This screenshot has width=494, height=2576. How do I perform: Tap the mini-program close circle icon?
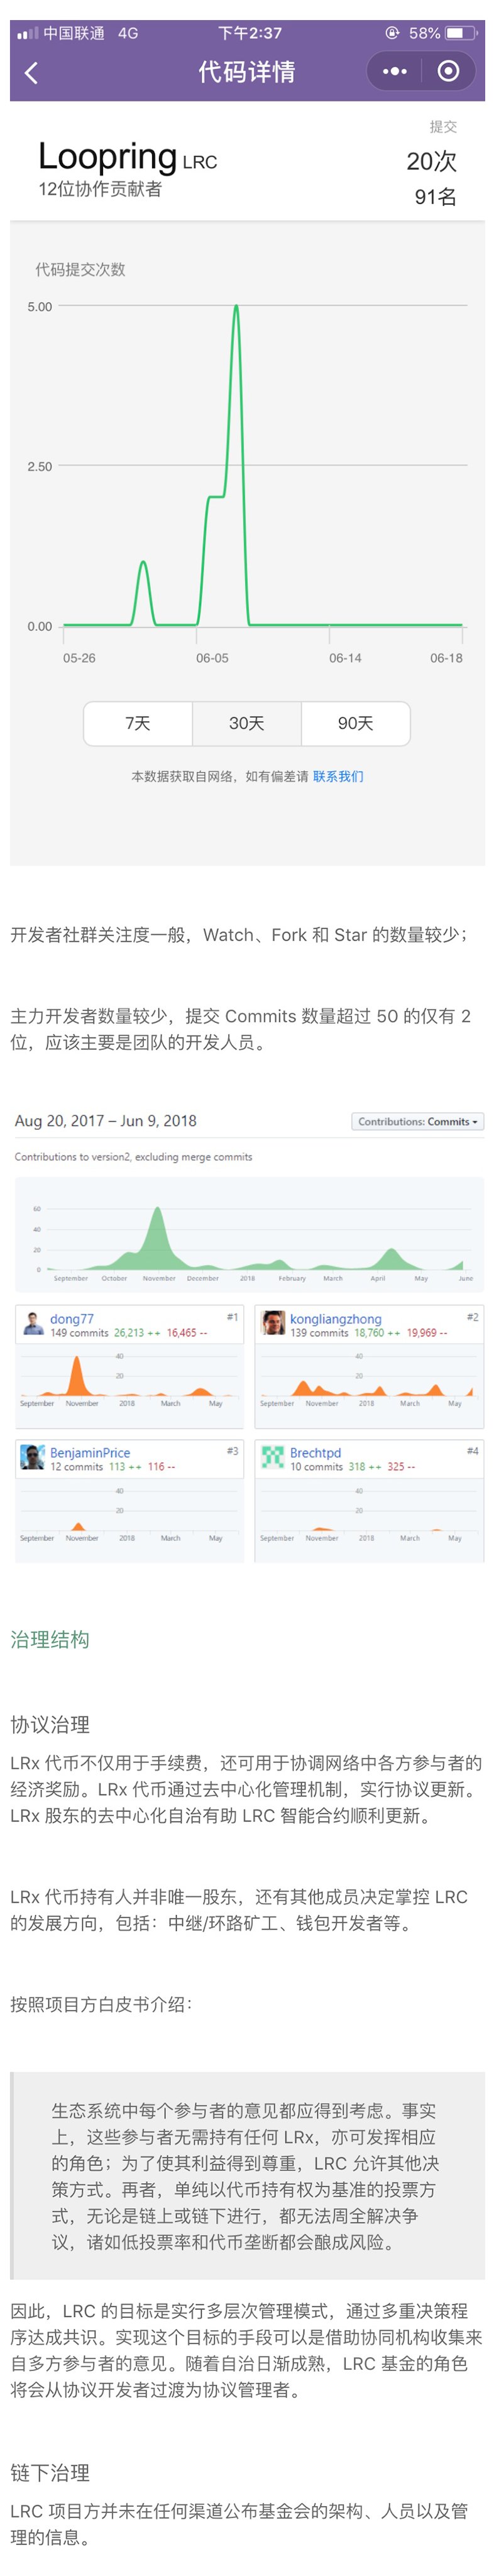(x=449, y=71)
